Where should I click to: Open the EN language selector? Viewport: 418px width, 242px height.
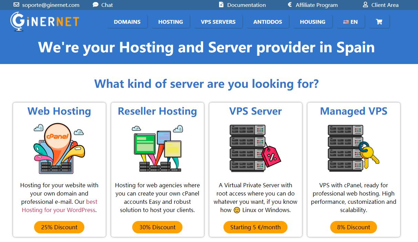click(351, 22)
